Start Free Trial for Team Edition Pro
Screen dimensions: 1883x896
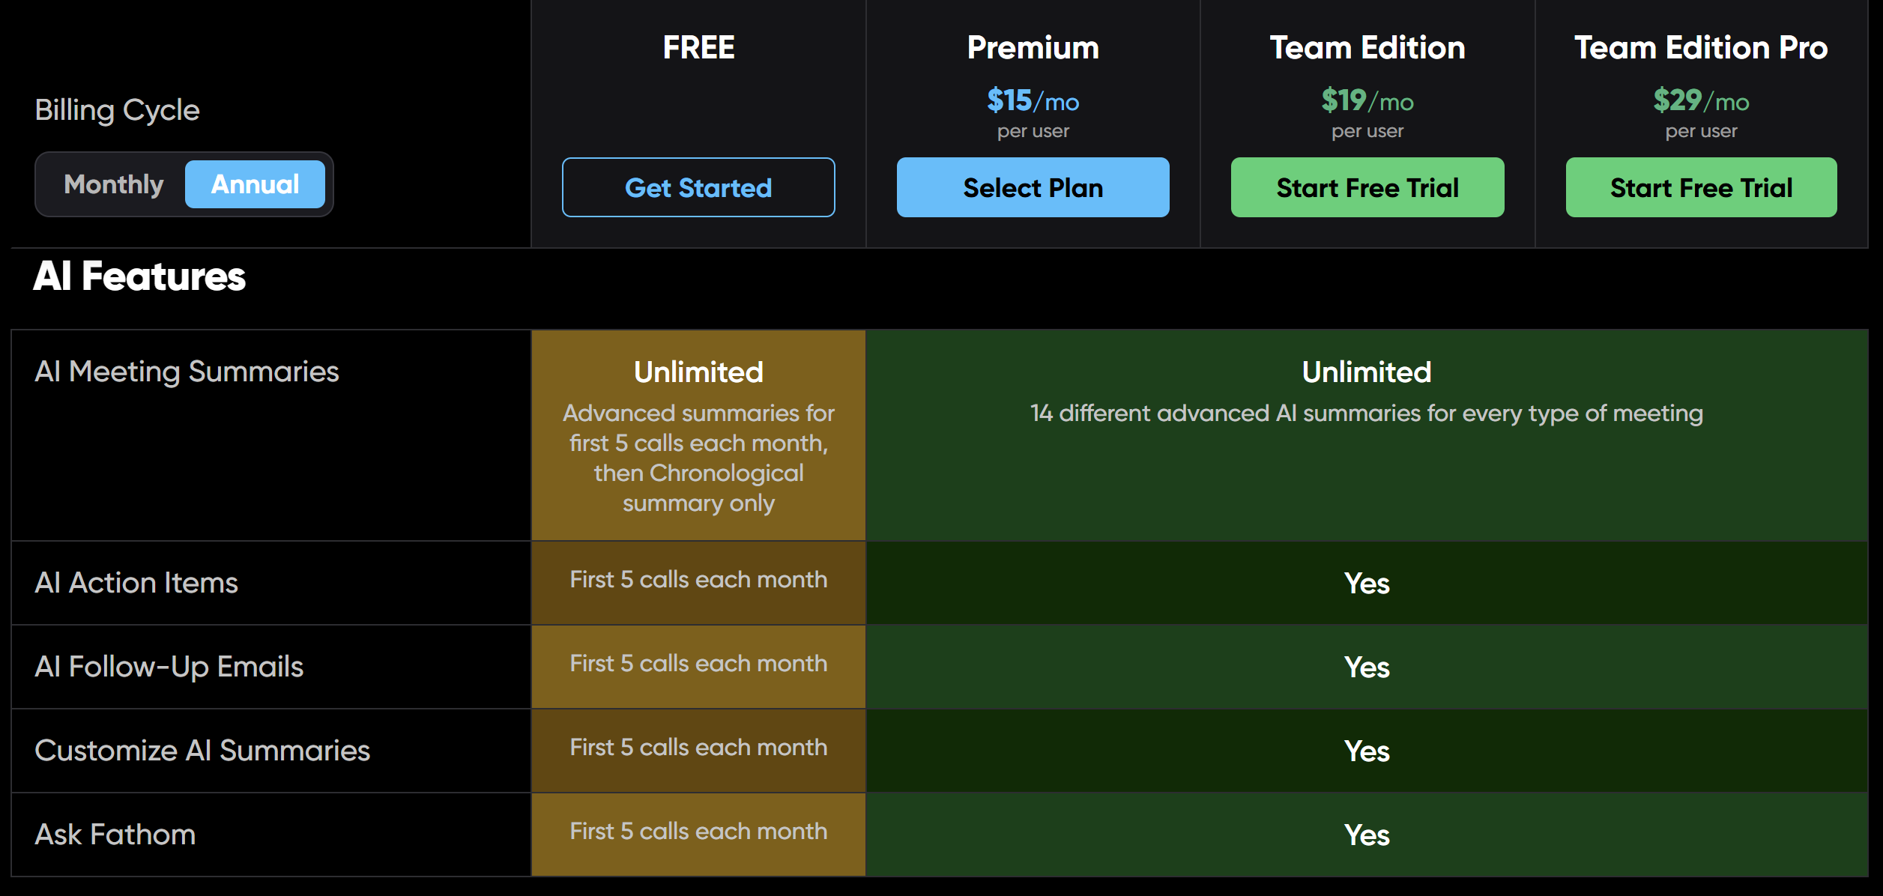pos(1701,187)
